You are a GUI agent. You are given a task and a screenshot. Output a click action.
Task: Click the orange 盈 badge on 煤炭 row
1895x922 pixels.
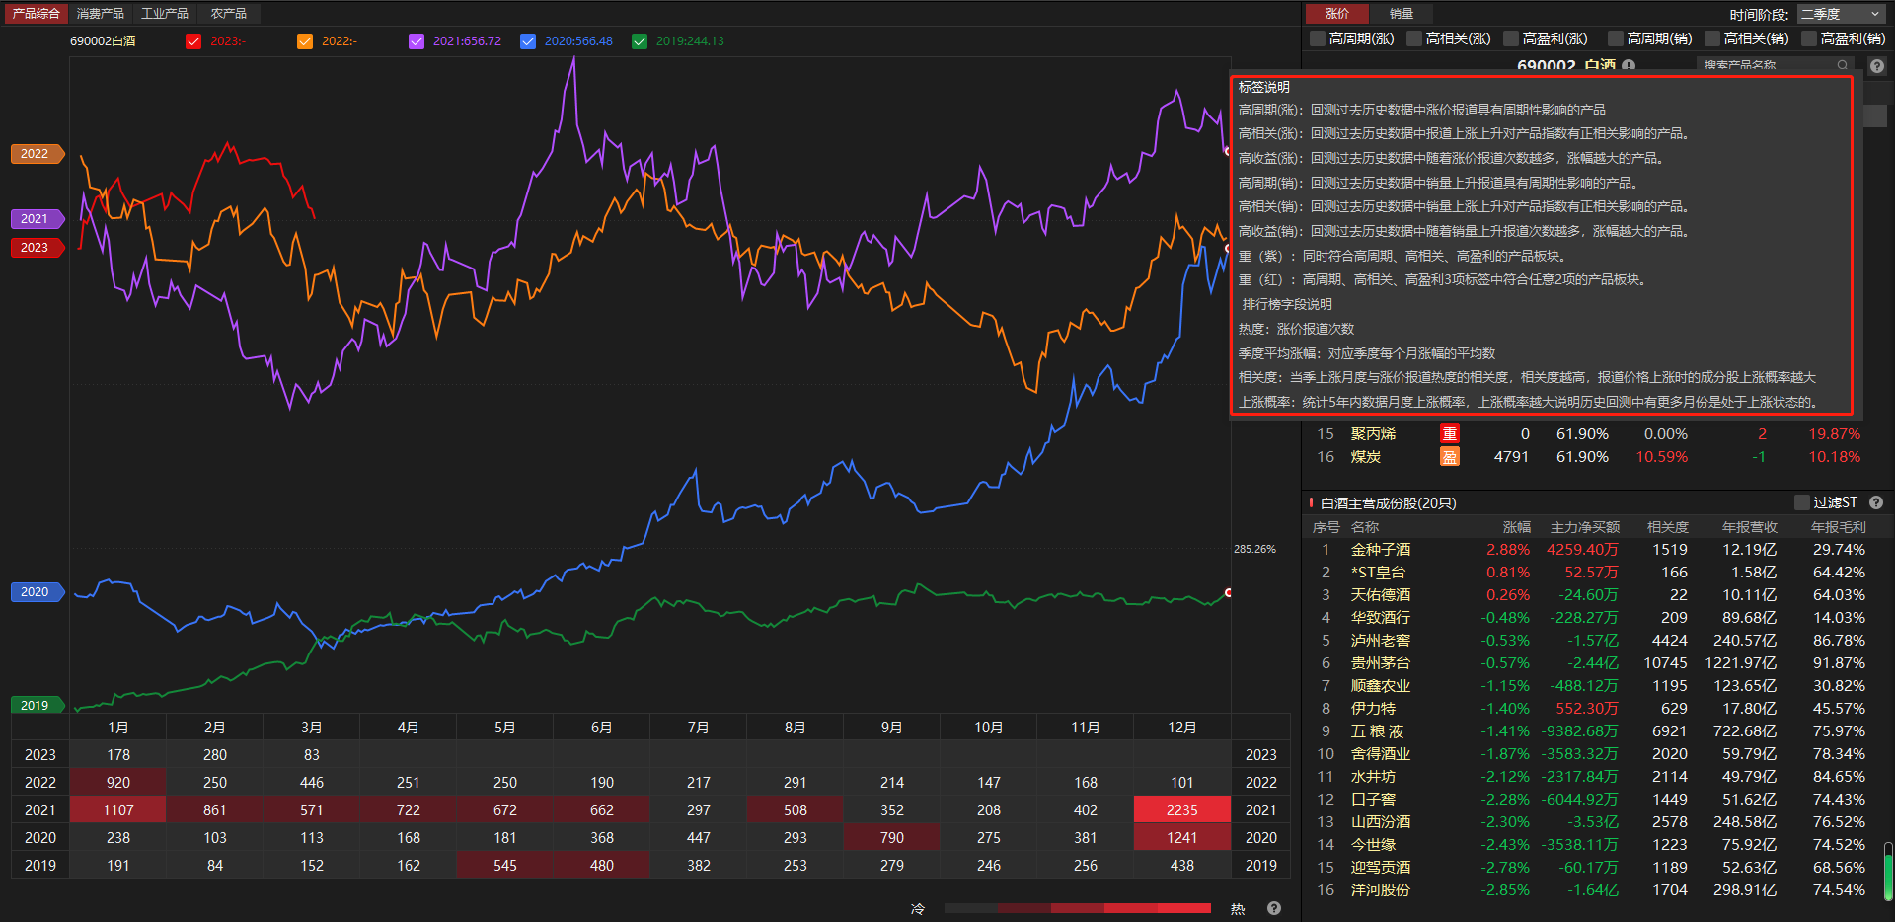pyautogui.click(x=1449, y=457)
